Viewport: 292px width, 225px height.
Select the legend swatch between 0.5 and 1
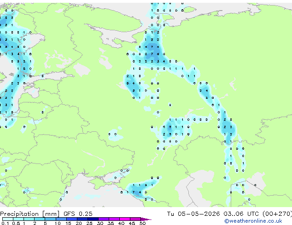coord(18,219)
